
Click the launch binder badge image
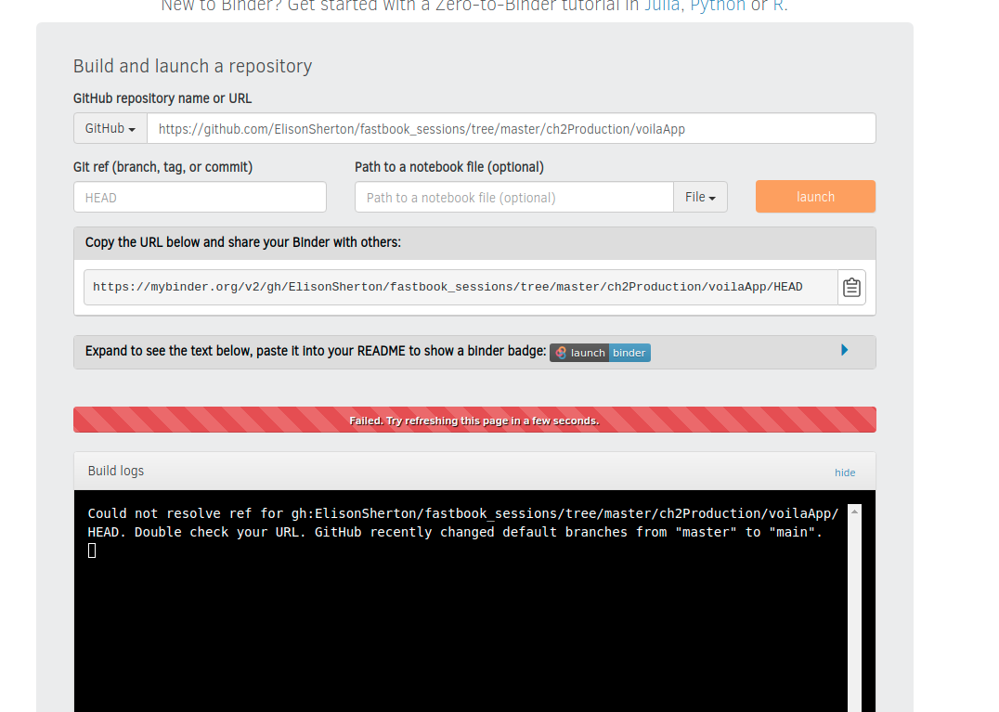tap(600, 353)
